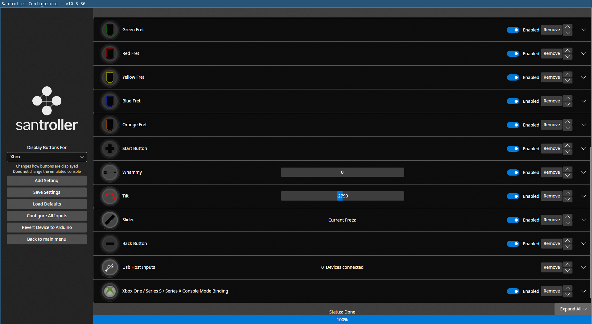Click Load Defaults
Viewport: 592px width, 324px height.
pos(47,204)
